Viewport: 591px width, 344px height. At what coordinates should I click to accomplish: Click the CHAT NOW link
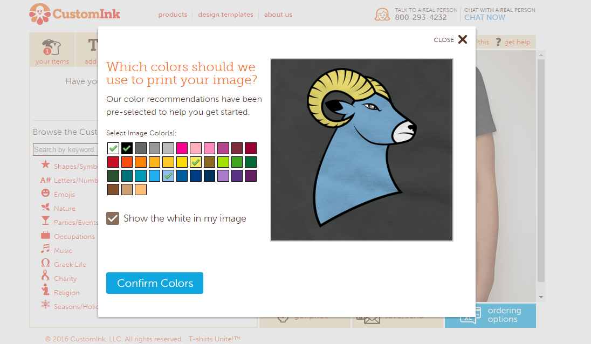485,17
